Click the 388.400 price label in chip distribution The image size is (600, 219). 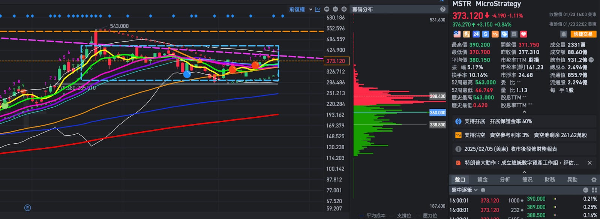click(438, 96)
